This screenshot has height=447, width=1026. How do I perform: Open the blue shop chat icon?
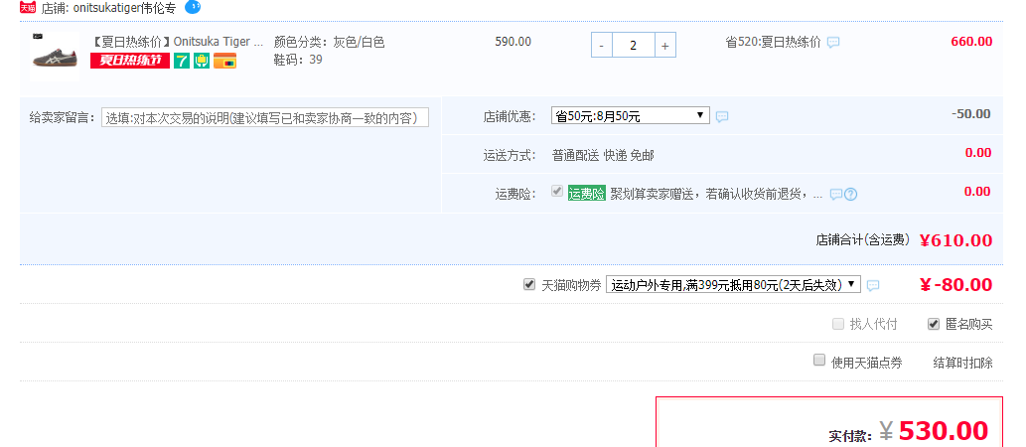(x=193, y=7)
